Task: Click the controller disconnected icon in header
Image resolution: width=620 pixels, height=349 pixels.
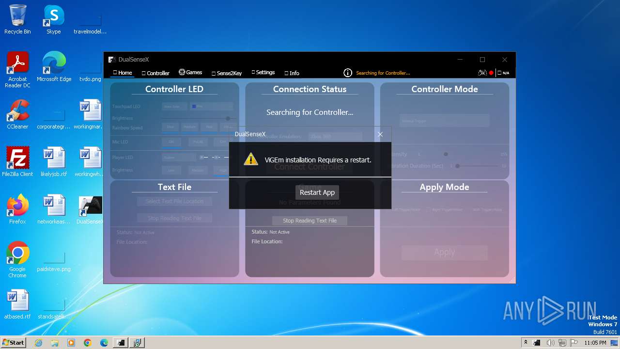Action: (x=482, y=73)
